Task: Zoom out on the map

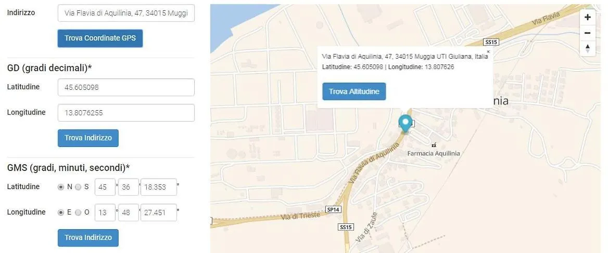Action: tap(588, 33)
